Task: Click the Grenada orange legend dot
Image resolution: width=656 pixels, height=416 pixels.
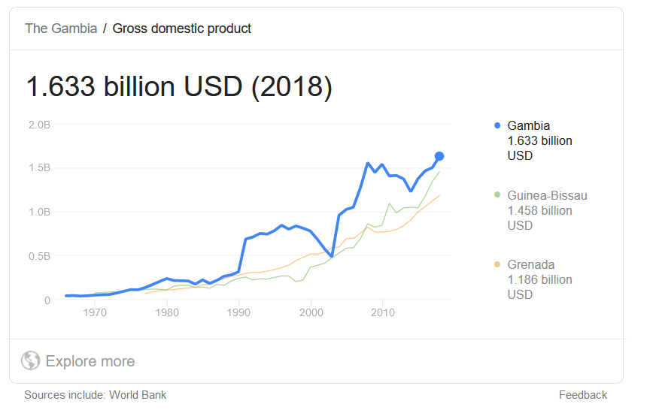Action: [497, 264]
